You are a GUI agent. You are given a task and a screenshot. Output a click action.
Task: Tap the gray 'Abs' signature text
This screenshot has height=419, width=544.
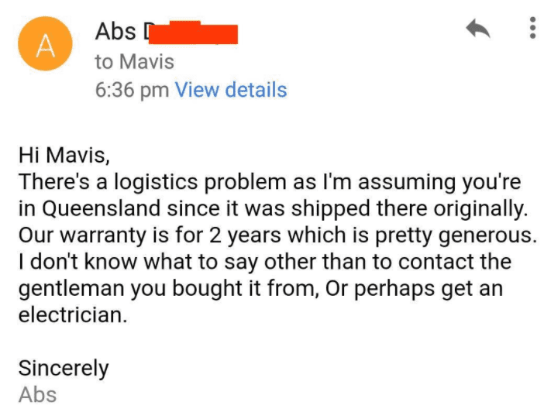pyautogui.click(x=37, y=395)
